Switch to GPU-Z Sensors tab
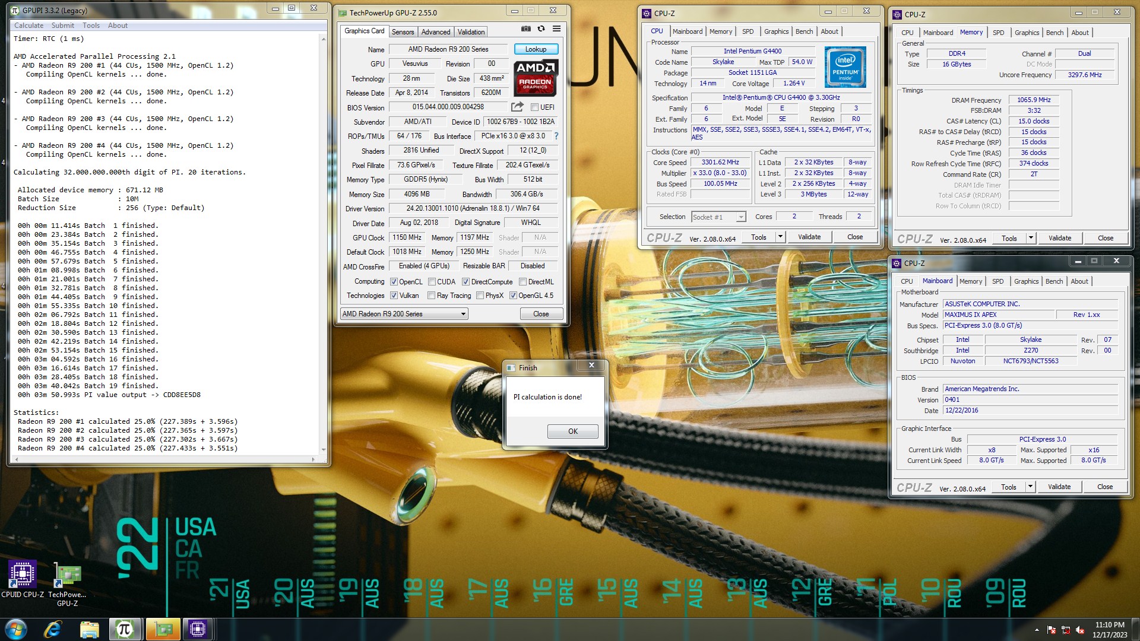 [403, 32]
